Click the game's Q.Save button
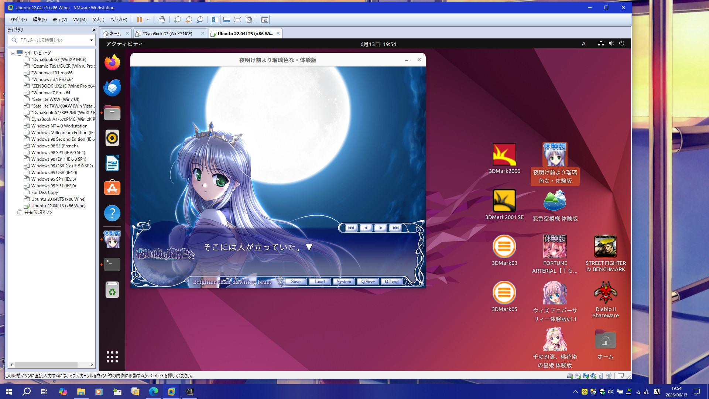709x399 pixels. click(368, 282)
